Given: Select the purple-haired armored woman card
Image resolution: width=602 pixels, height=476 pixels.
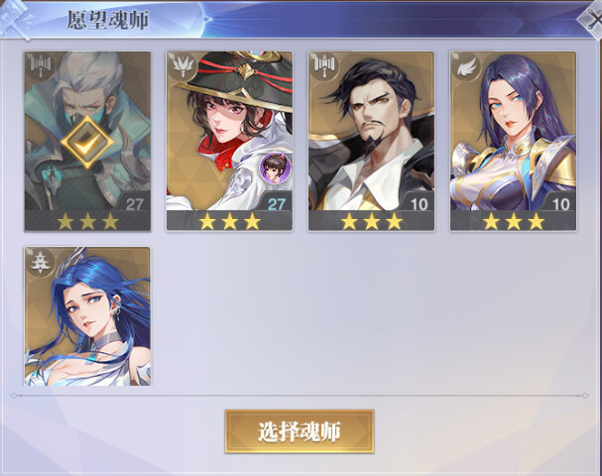Looking at the screenshot, I should coord(513,141).
